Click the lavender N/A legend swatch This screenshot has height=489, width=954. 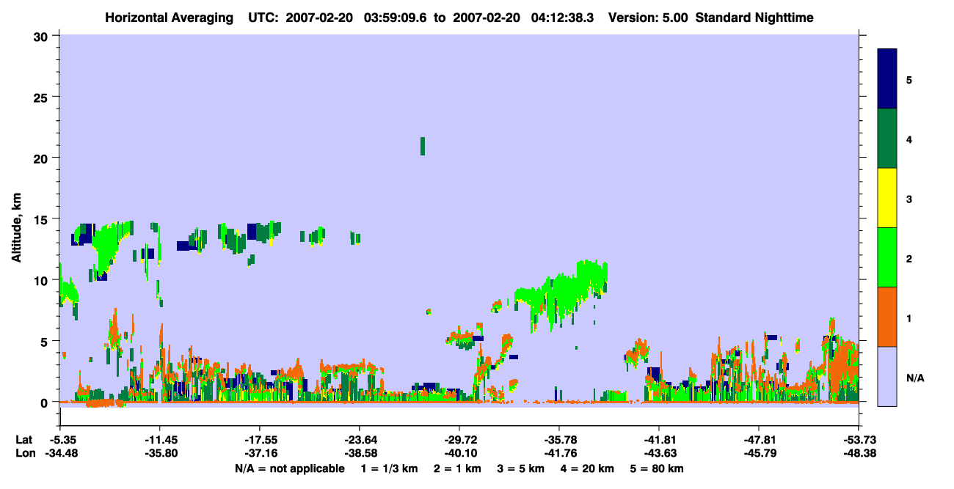887,376
